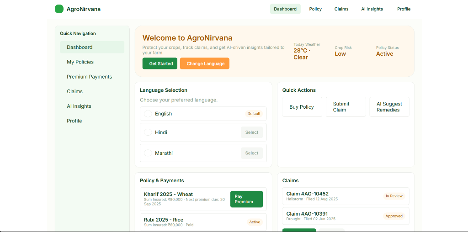Click the Approved status badge
Screen dimensions: 468x232
394,216
